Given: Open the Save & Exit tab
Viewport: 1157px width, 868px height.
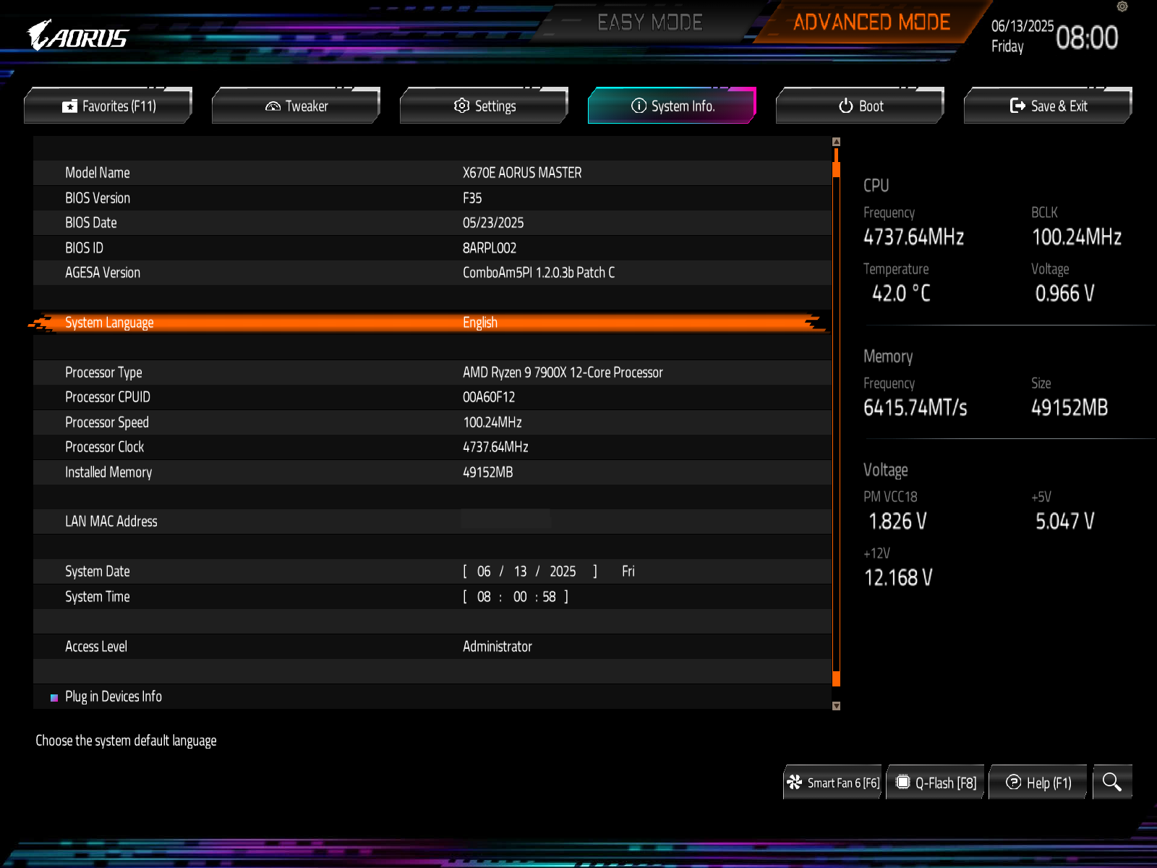Looking at the screenshot, I should (1049, 106).
